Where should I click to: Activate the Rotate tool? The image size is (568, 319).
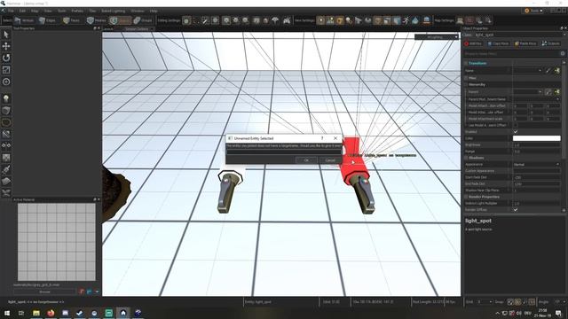(6, 58)
